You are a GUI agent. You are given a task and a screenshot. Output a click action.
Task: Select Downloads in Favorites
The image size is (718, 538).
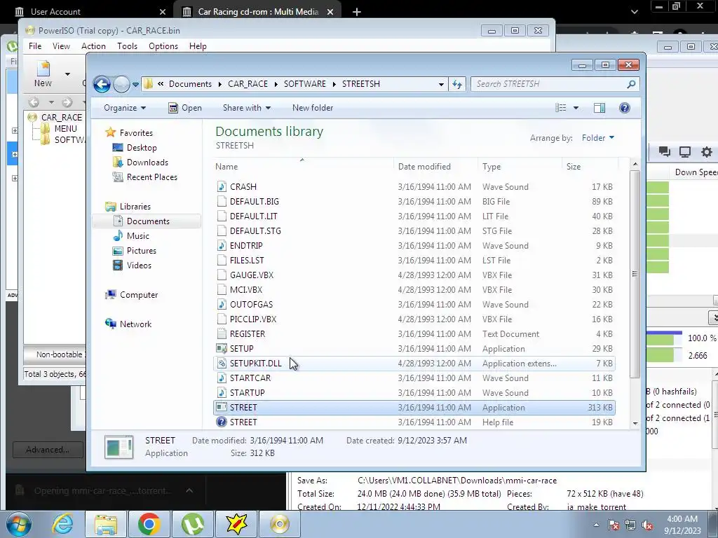point(147,163)
